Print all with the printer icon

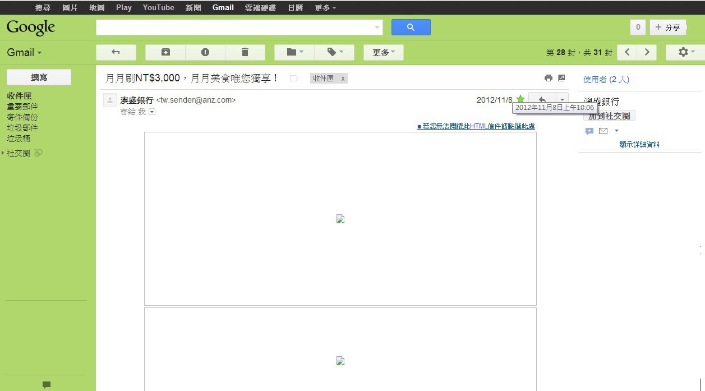pos(549,78)
